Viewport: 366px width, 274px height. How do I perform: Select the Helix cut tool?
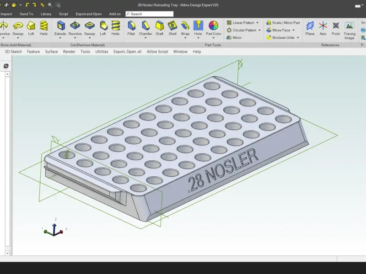point(116,28)
